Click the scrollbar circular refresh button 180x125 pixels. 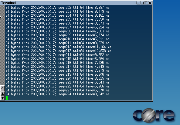2,88
